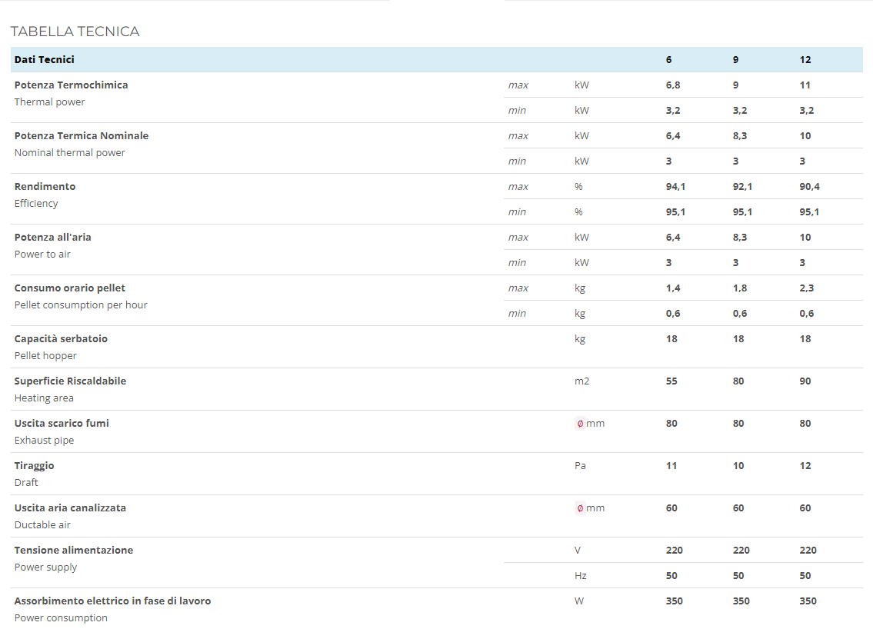
Task: Select the 'Hz' unit in Tensione alimentazione
Action: pyautogui.click(x=580, y=576)
